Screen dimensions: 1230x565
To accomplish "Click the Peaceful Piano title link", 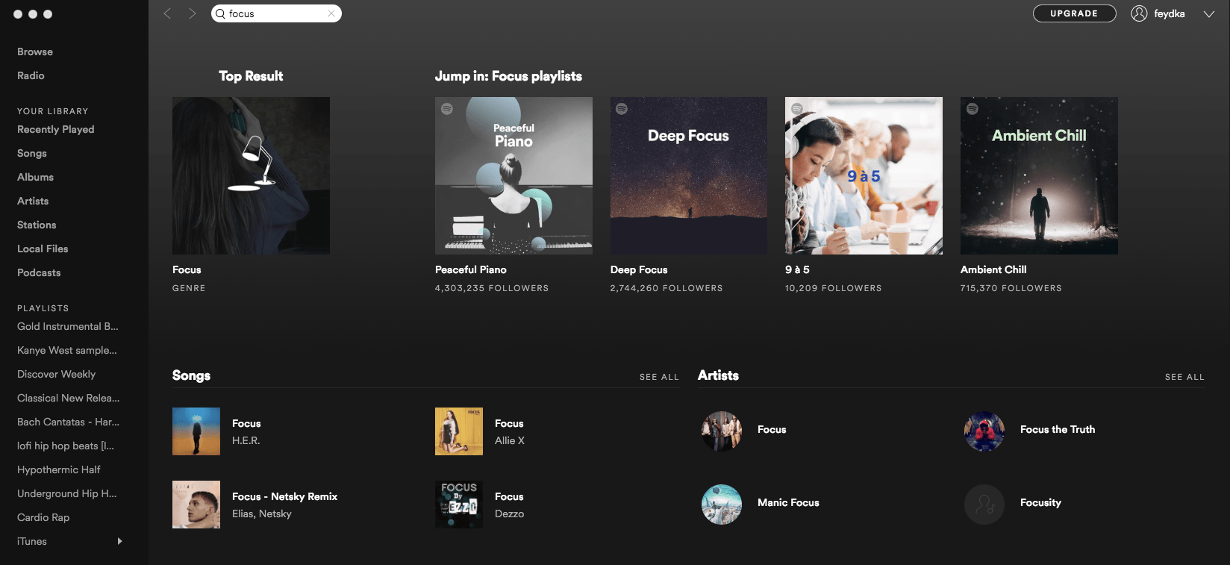I will 471,269.
